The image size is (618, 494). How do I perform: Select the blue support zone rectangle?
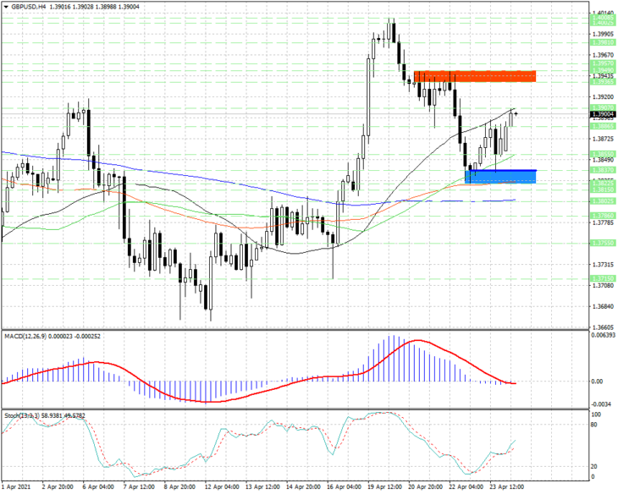500,177
